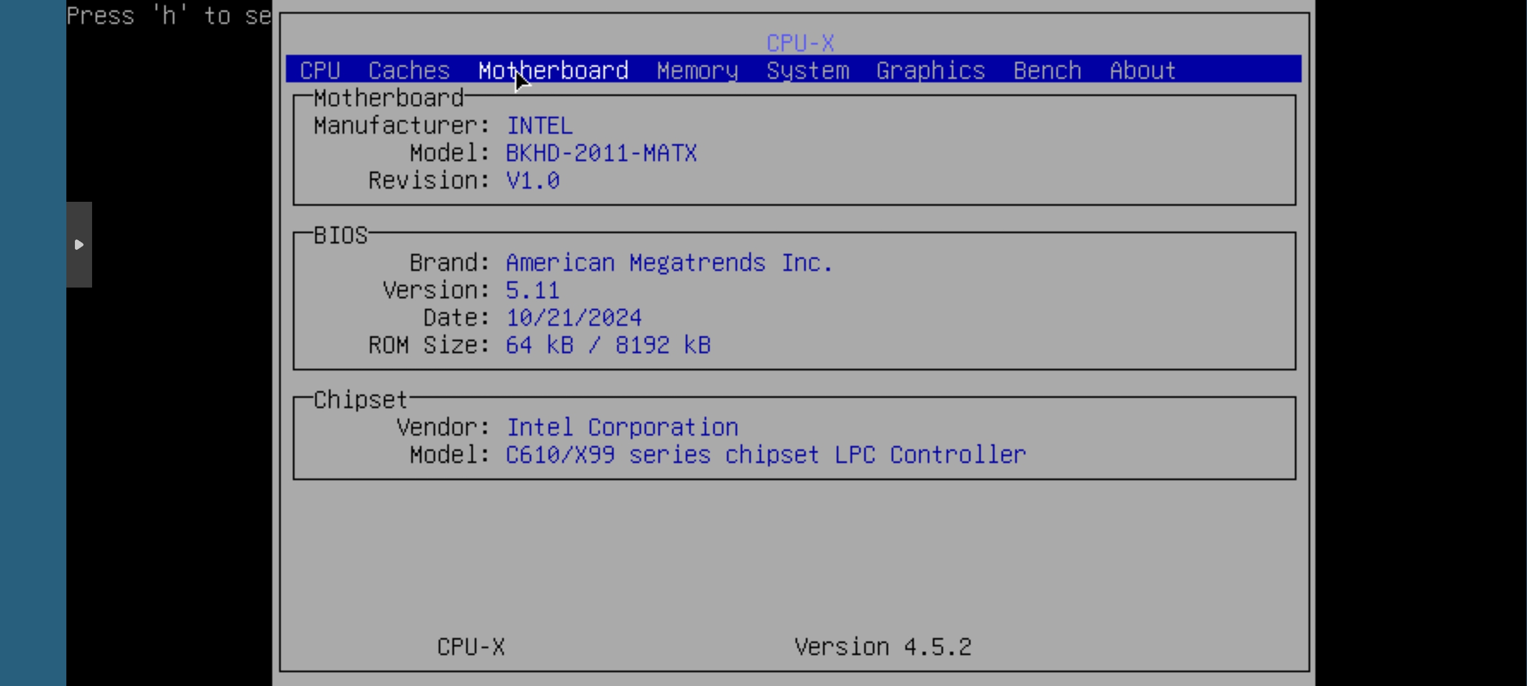Click the BIOS version 5.11 value

coord(532,290)
